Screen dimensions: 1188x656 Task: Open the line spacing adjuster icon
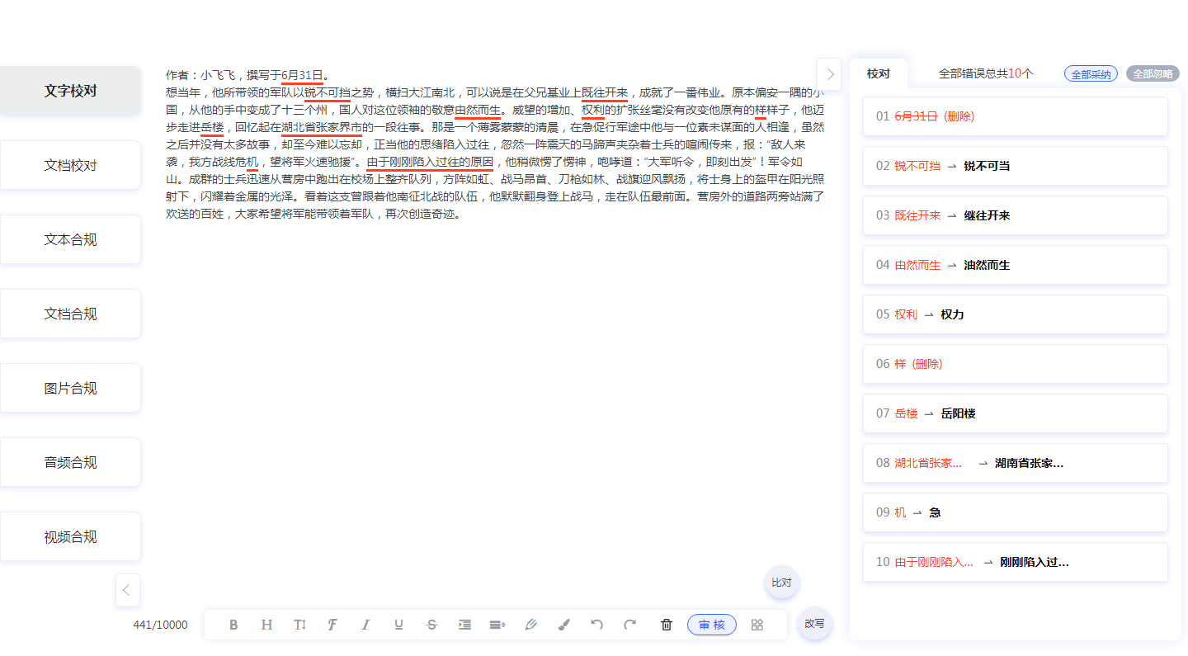(497, 625)
